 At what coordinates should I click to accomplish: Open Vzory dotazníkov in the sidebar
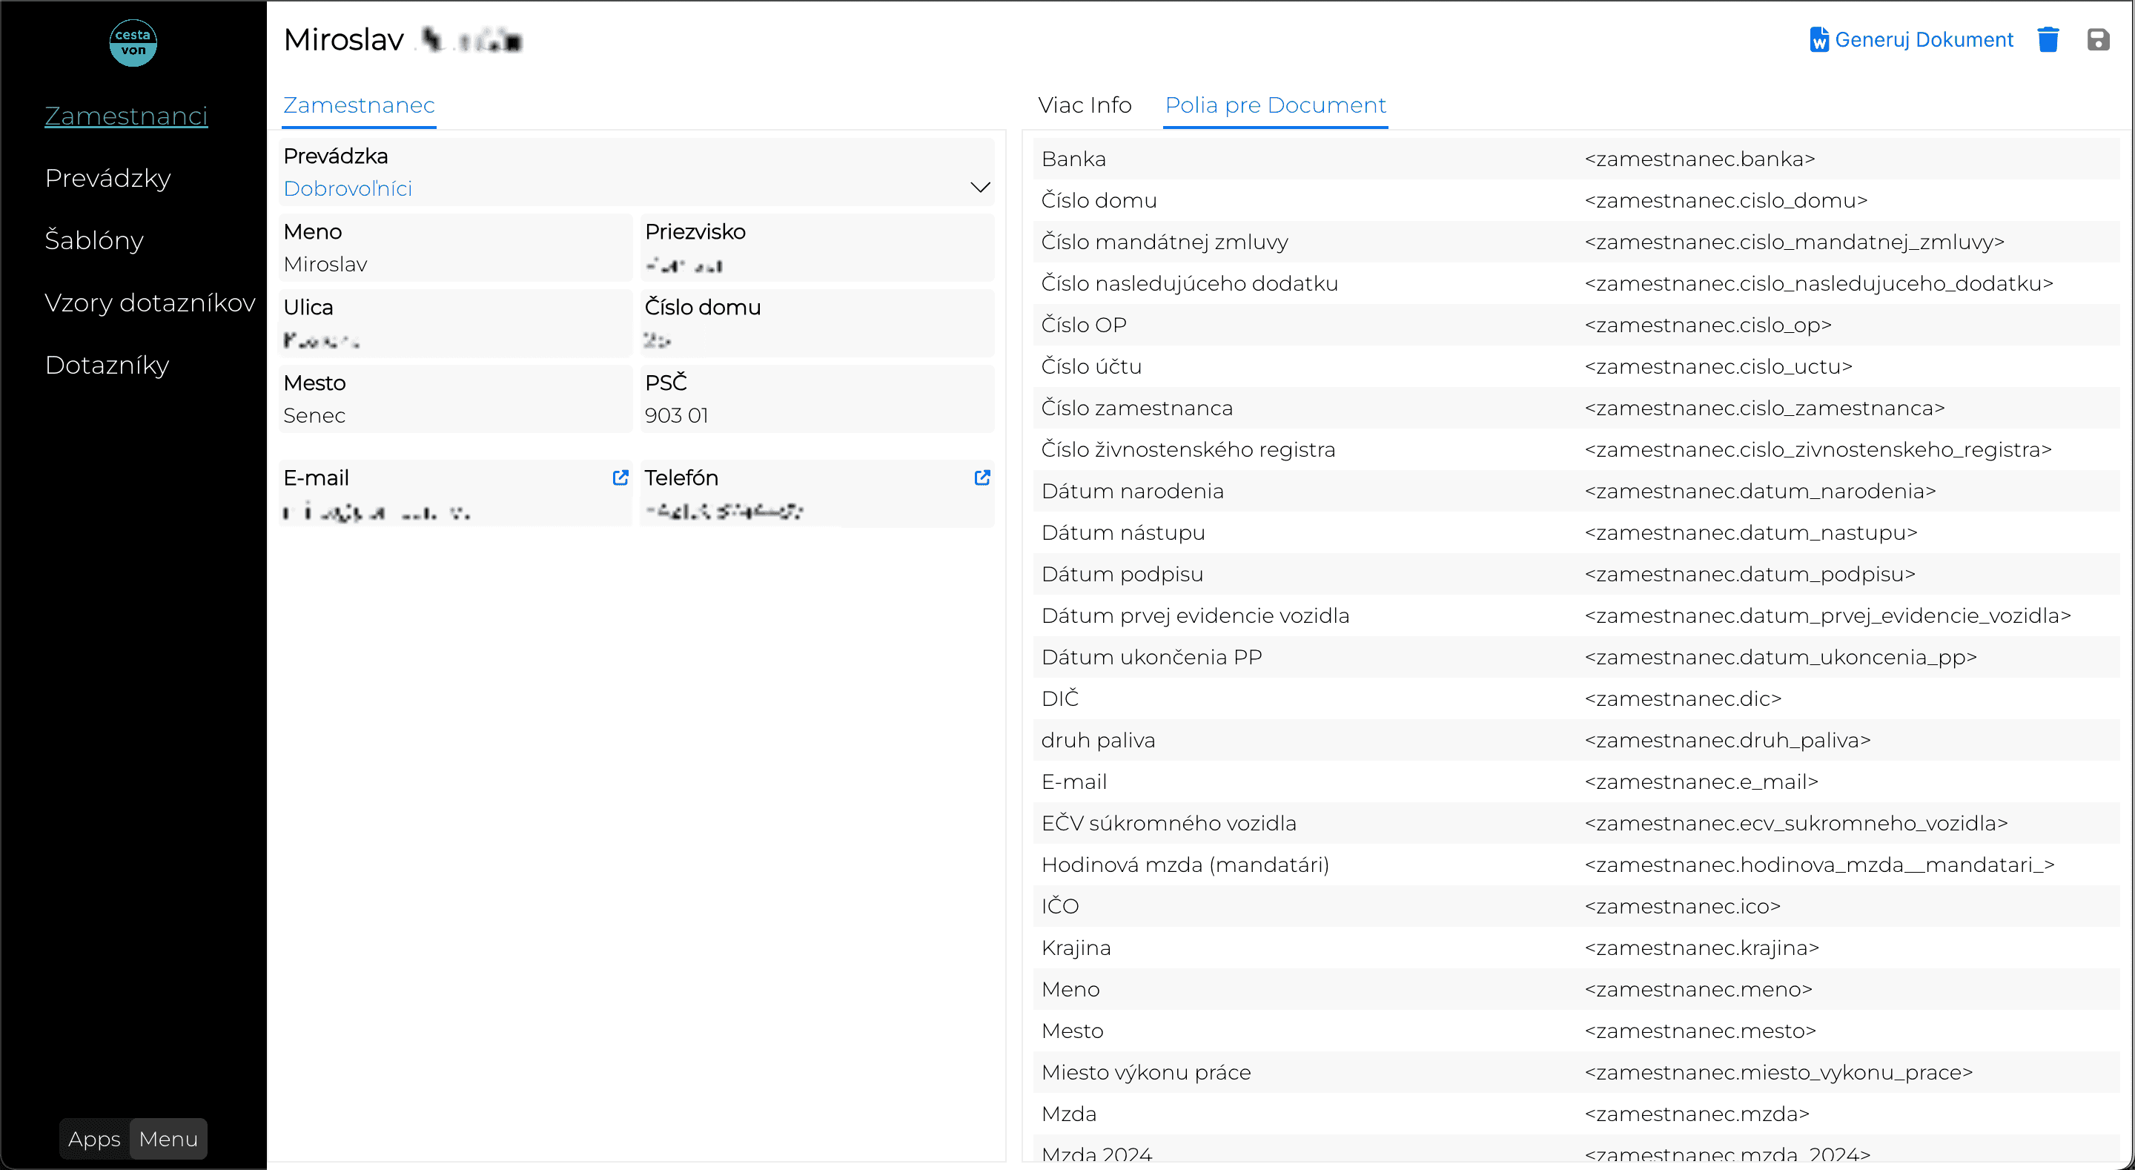pyautogui.click(x=150, y=303)
